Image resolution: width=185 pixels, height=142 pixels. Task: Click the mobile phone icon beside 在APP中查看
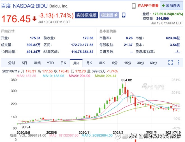(x=134, y=6)
